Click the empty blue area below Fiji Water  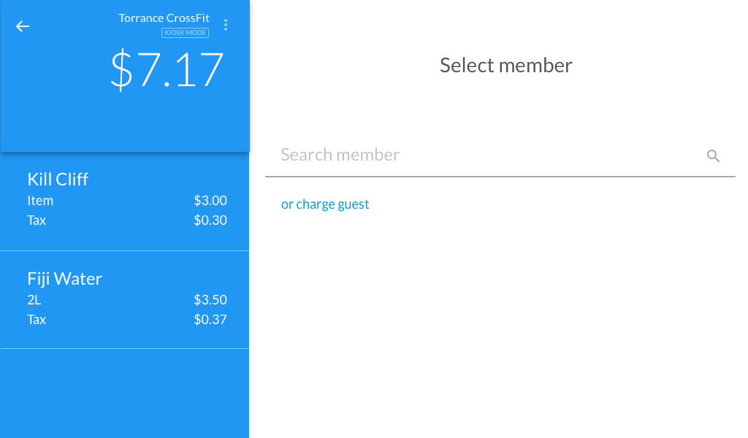[x=124, y=394]
